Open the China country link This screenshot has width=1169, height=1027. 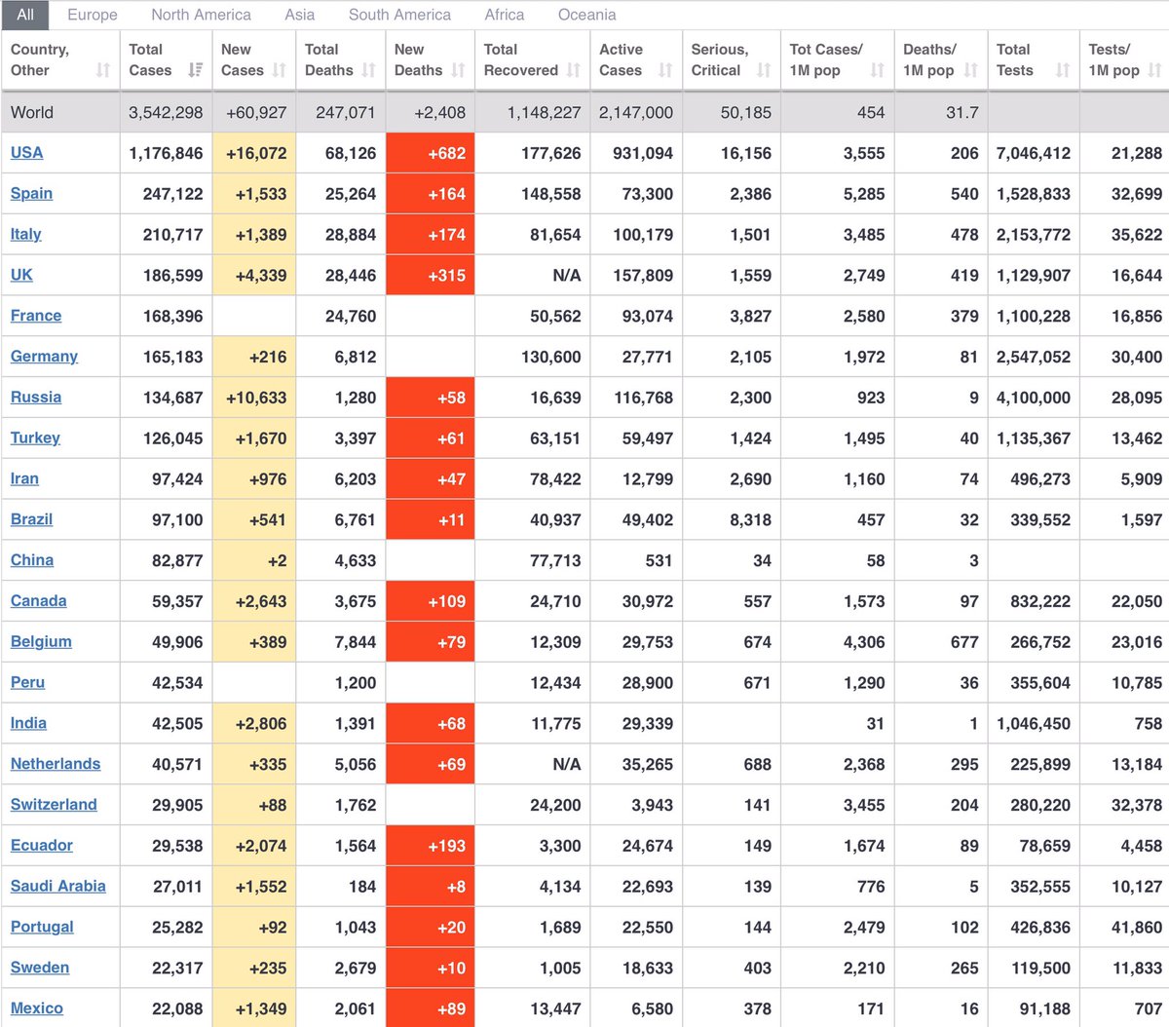pyautogui.click(x=32, y=560)
